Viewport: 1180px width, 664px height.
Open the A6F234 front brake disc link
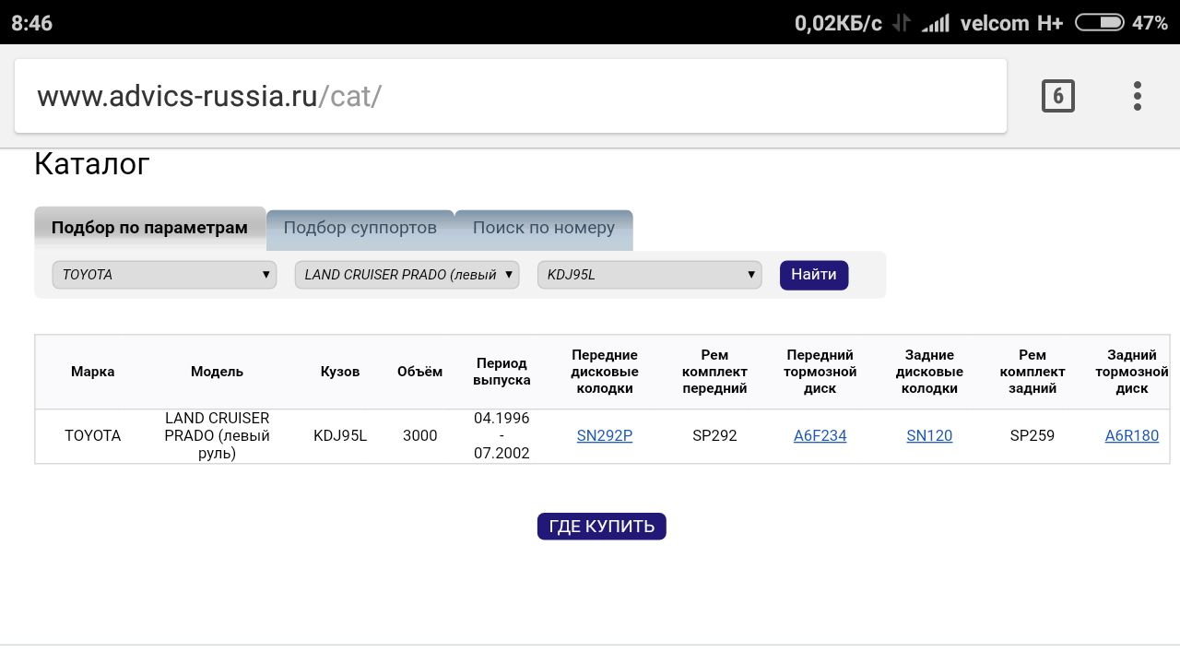(820, 436)
